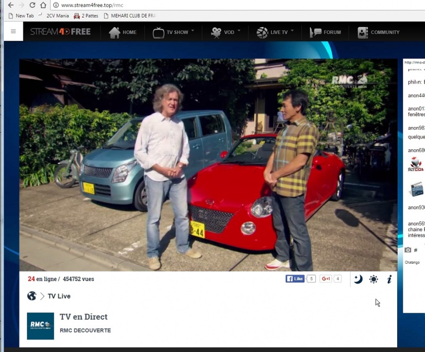Click the Stream4Free logo
The image size is (425, 352).
pyautogui.click(x=60, y=32)
